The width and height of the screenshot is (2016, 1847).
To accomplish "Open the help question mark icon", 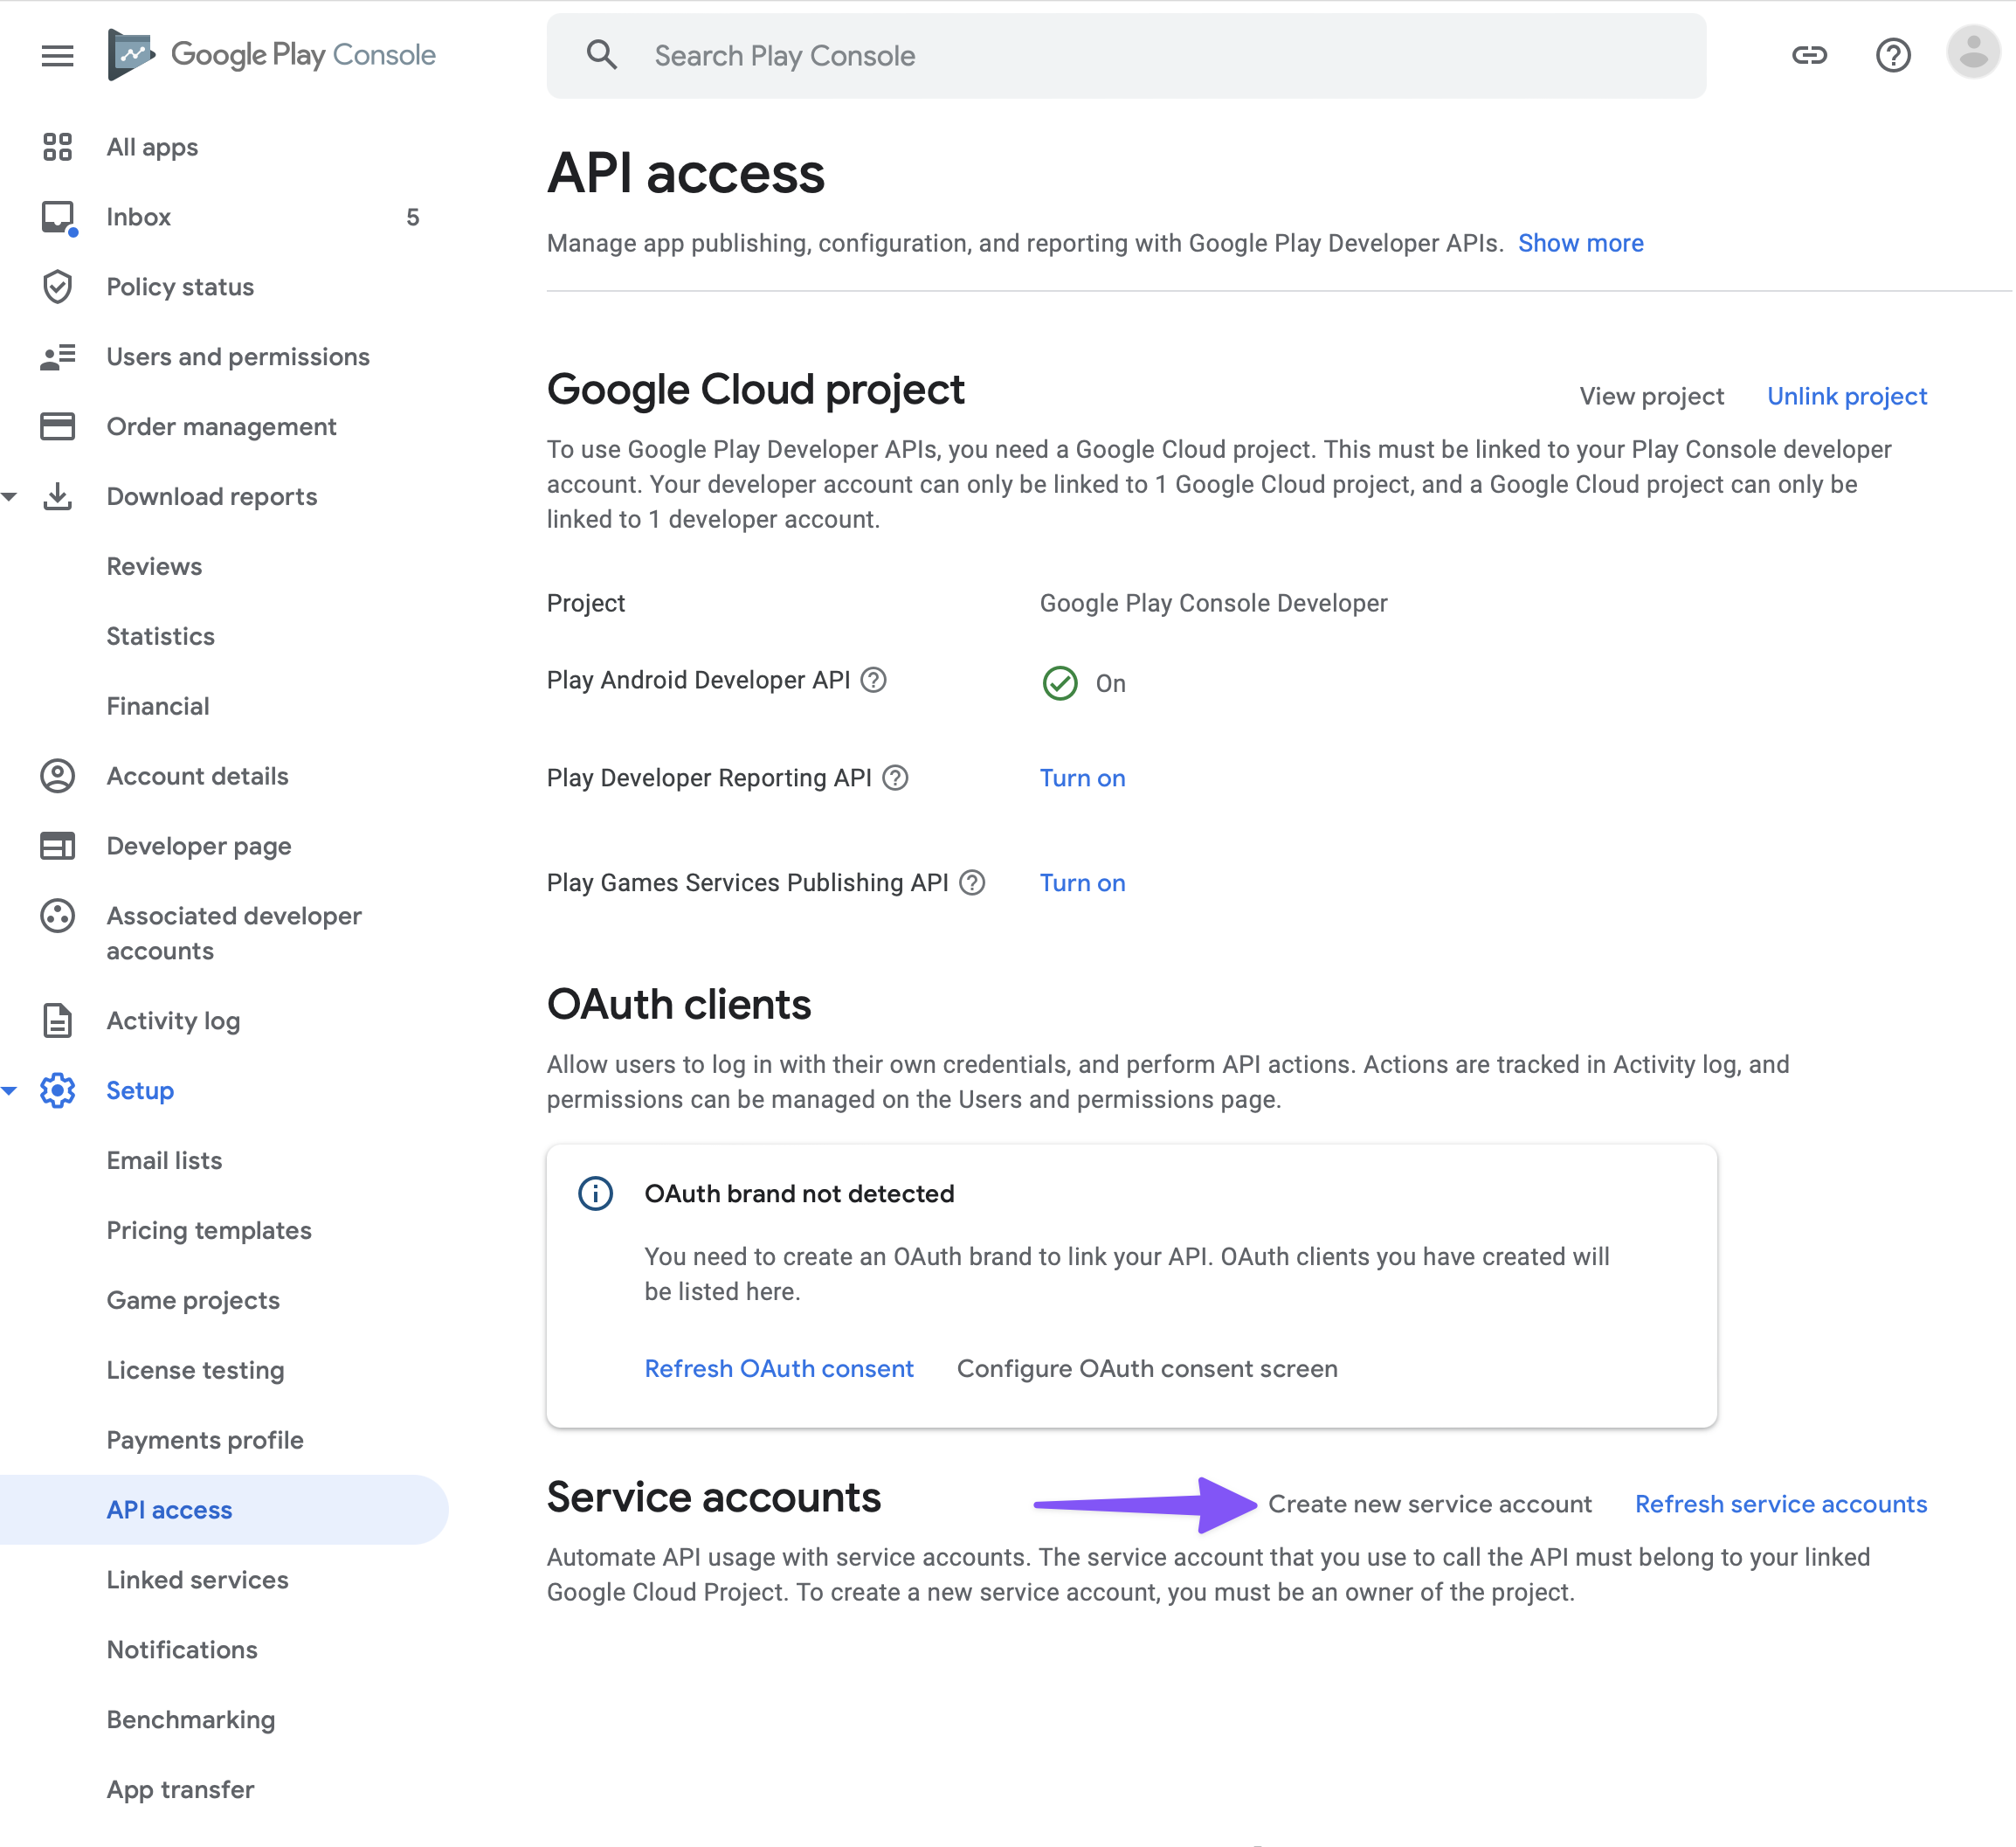I will [x=1892, y=55].
